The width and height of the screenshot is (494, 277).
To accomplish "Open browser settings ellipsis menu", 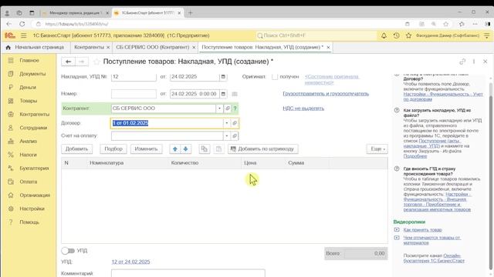I will tap(475, 24).
